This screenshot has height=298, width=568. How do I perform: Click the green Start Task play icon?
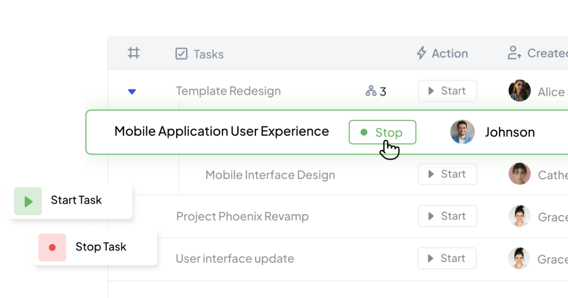(x=28, y=201)
